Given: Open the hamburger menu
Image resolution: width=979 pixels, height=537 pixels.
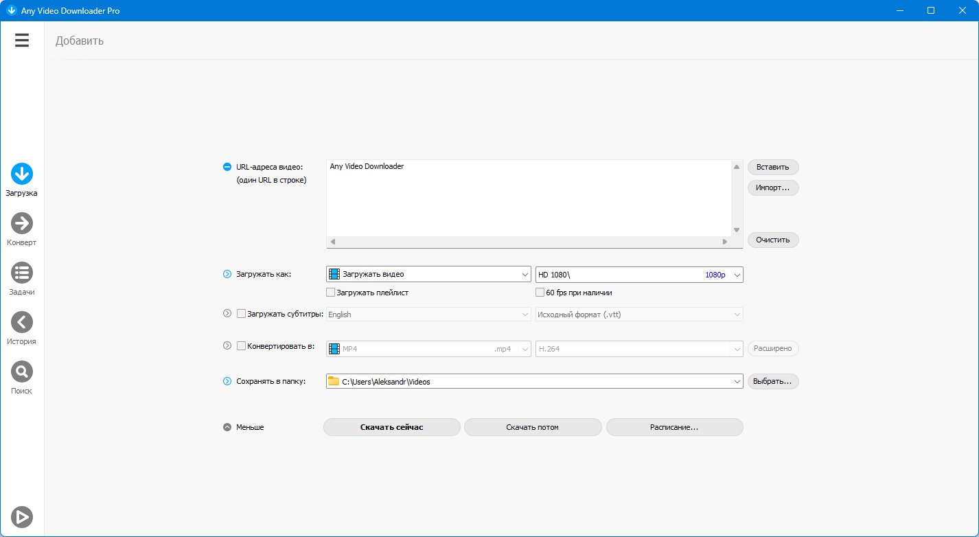Looking at the screenshot, I should tap(22, 41).
